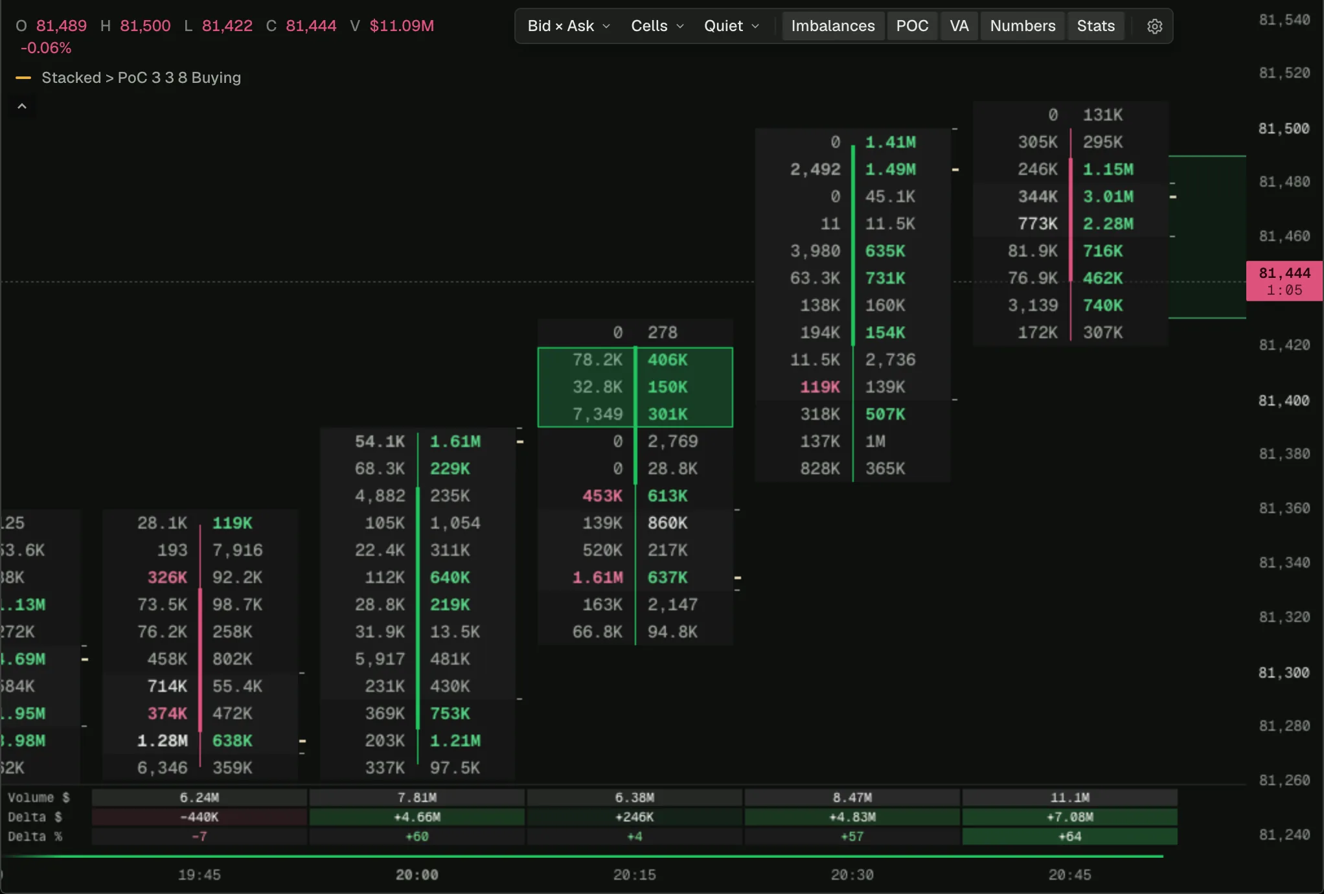The width and height of the screenshot is (1324, 894).
Task: Click the $11.09M volume value in header
Action: click(x=402, y=26)
